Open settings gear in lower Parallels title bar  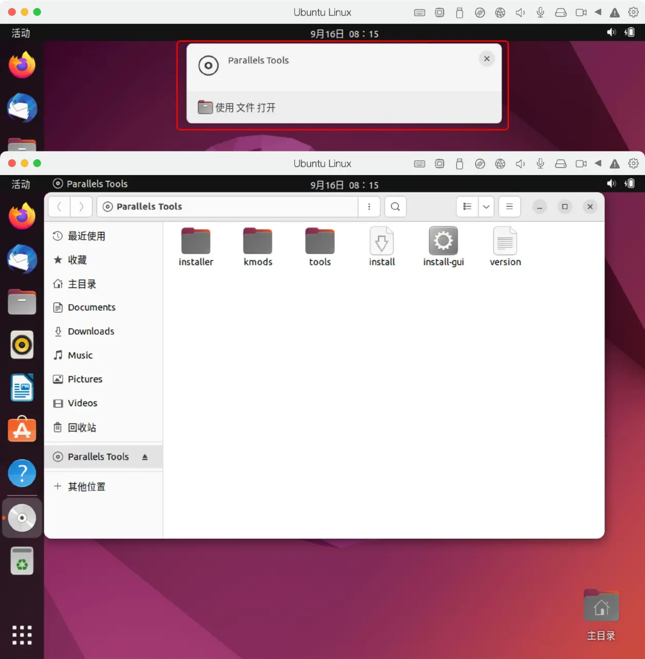click(x=634, y=163)
